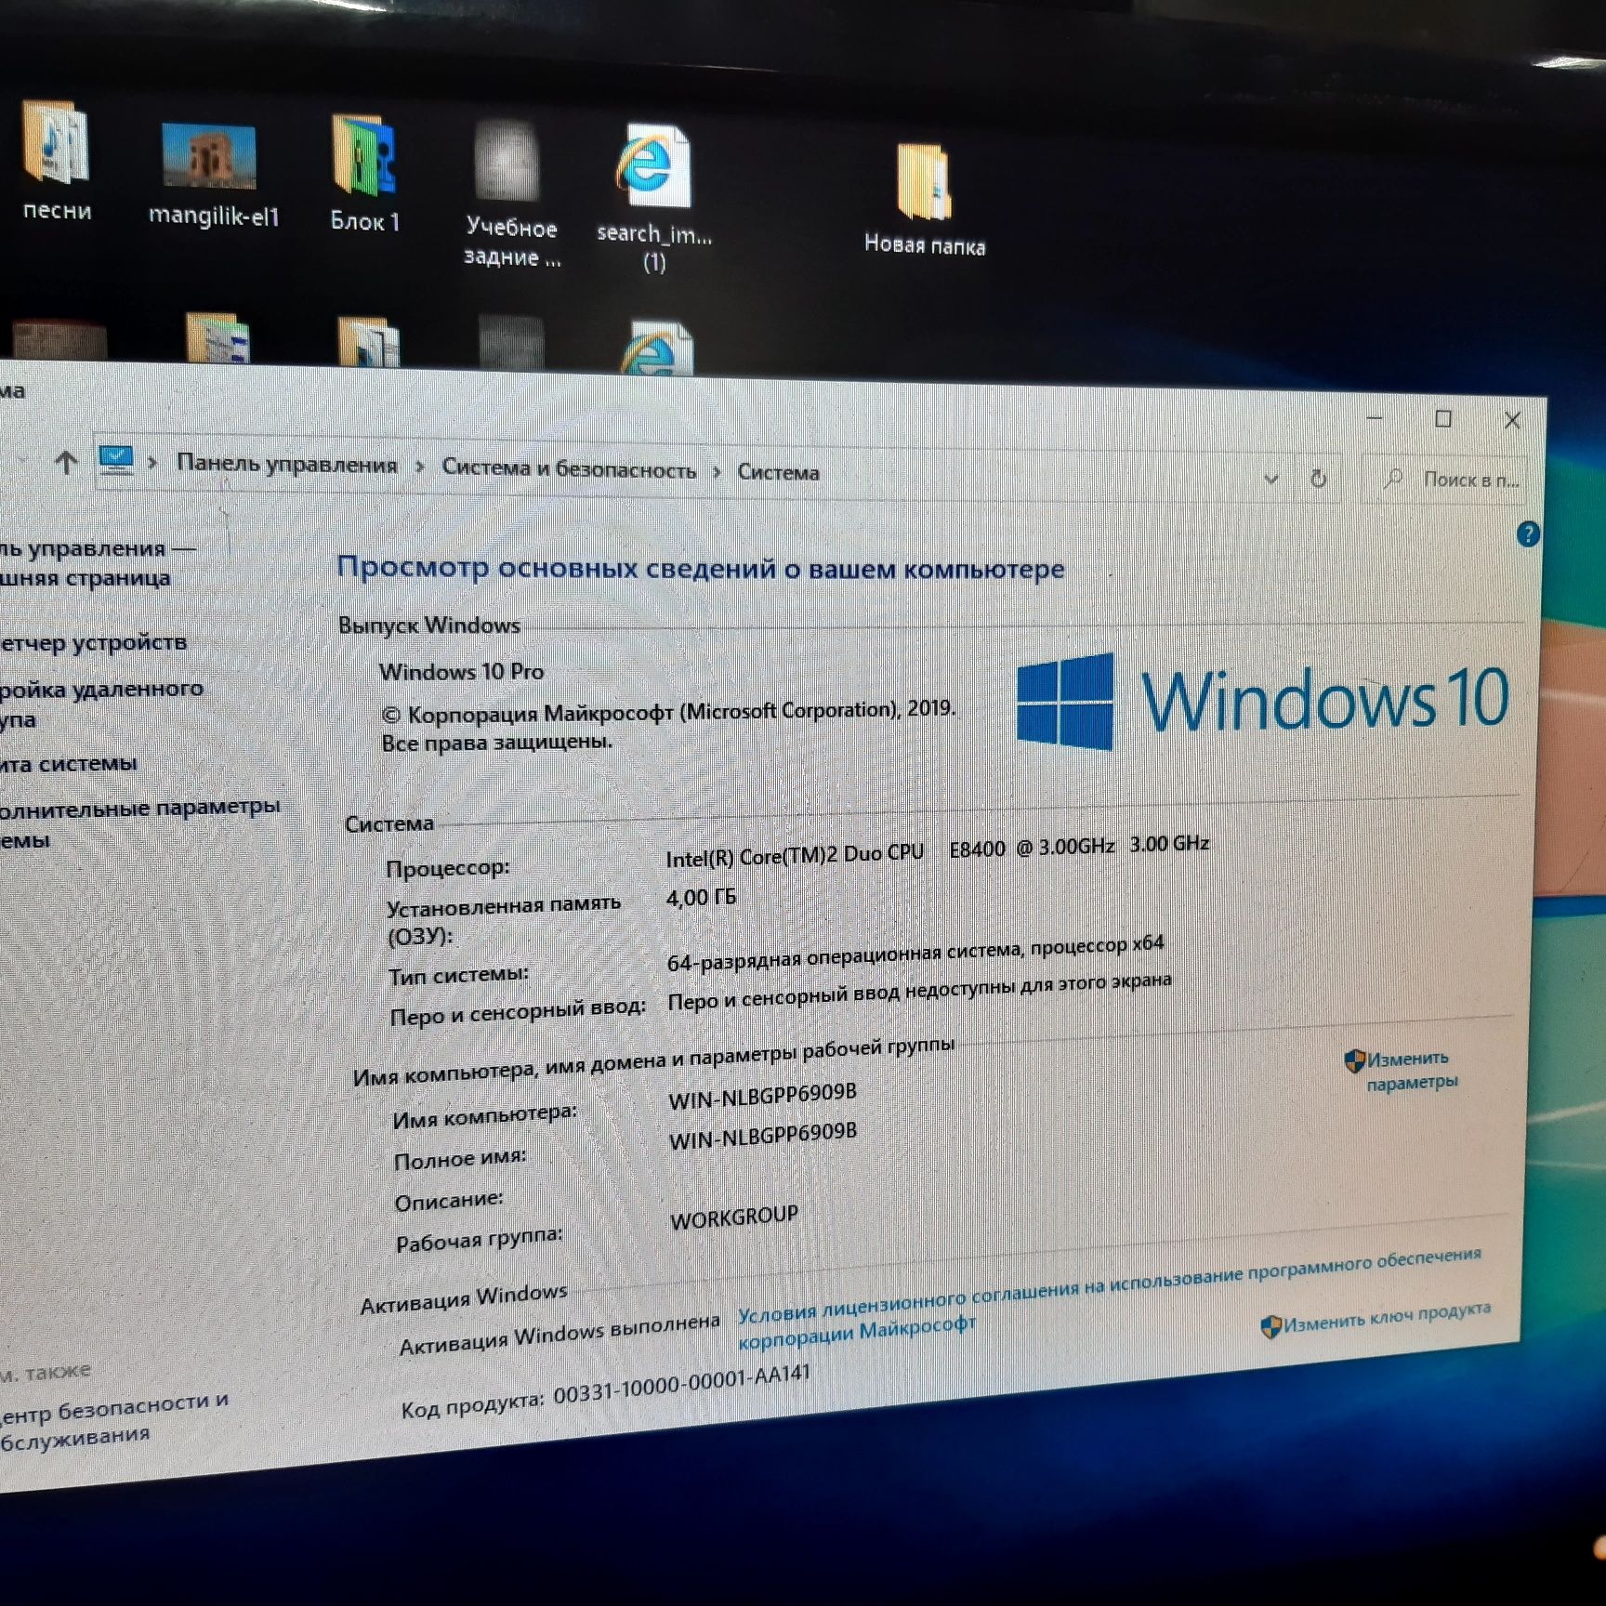Open Защита системы sidebar link
The height and width of the screenshot is (1606, 1606).
tap(69, 764)
